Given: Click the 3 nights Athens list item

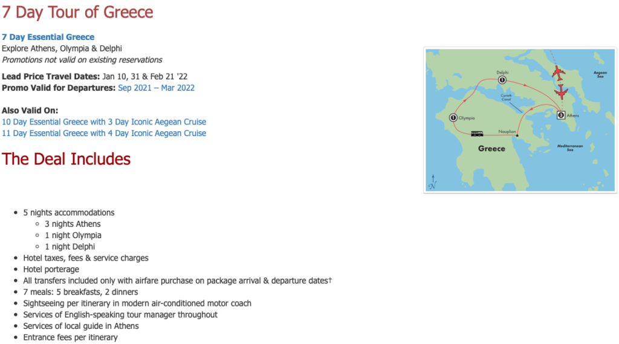Looking at the screenshot, I should point(73,224).
